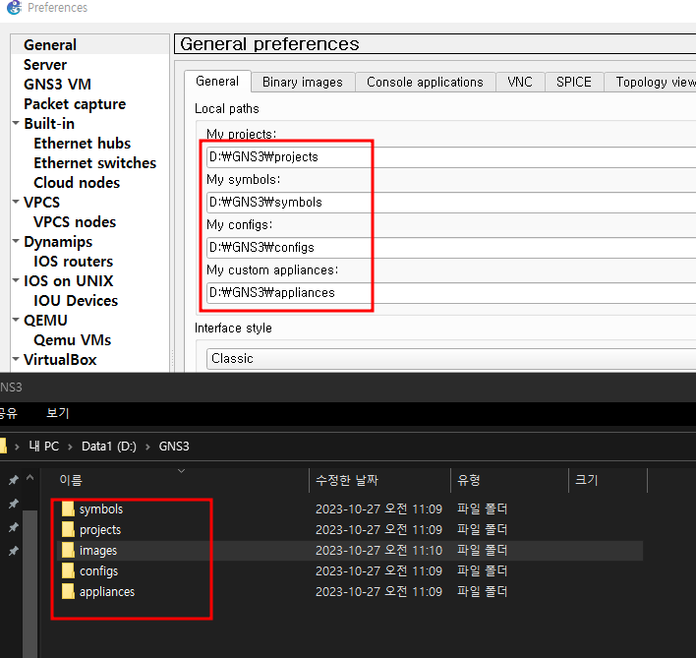
Task: Collapse the Dynamips tree section
Action: [x=16, y=241]
